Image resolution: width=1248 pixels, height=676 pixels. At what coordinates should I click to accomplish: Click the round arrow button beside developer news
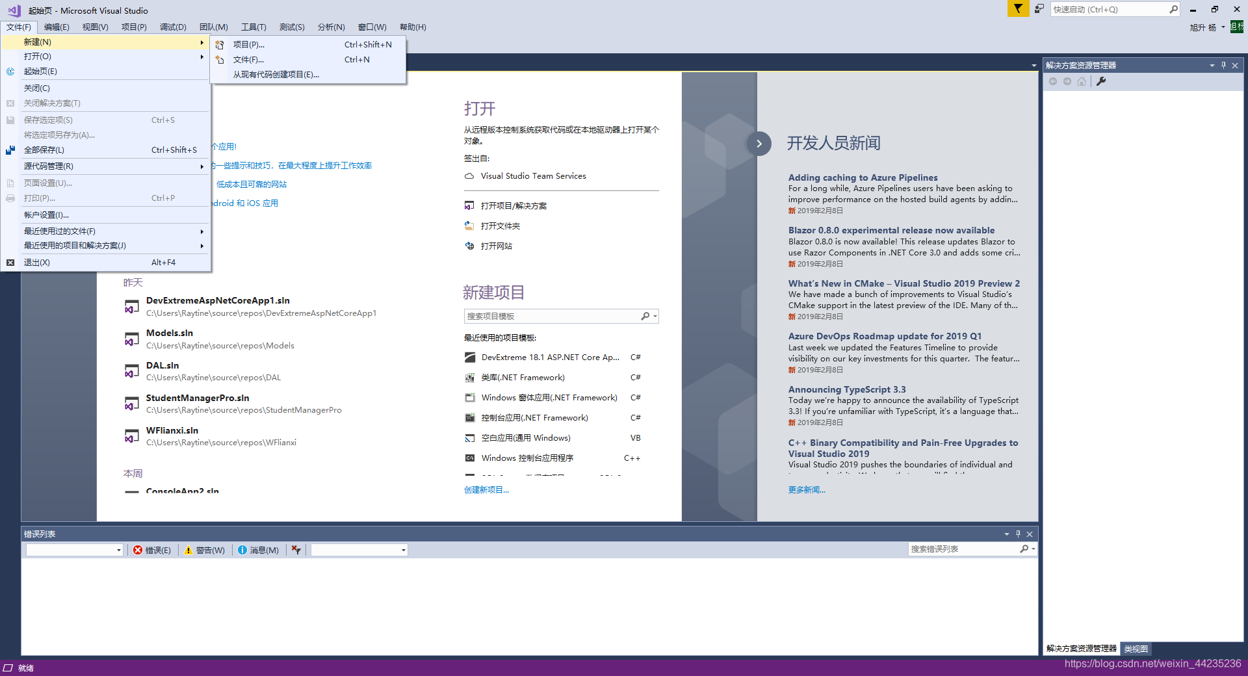(759, 144)
